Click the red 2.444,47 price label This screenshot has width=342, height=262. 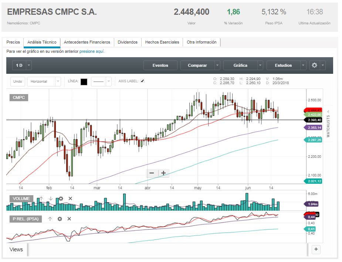313,110
